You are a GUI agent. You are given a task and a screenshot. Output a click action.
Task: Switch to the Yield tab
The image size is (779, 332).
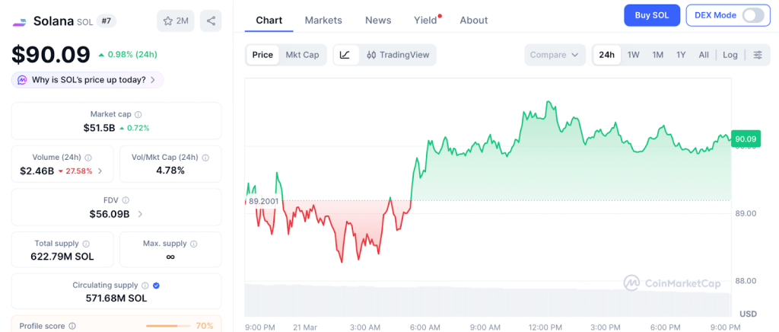coord(425,21)
